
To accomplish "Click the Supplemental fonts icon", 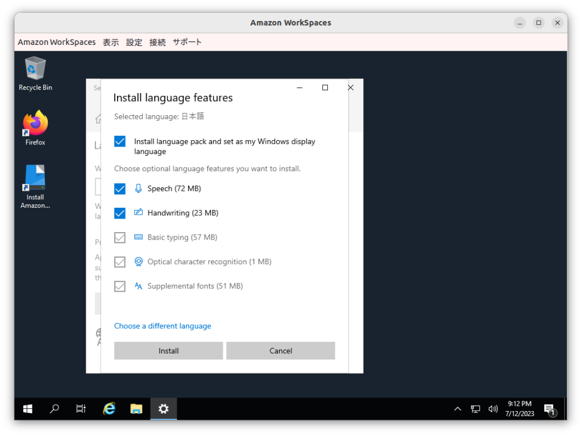I will pyautogui.click(x=138, y=286).
